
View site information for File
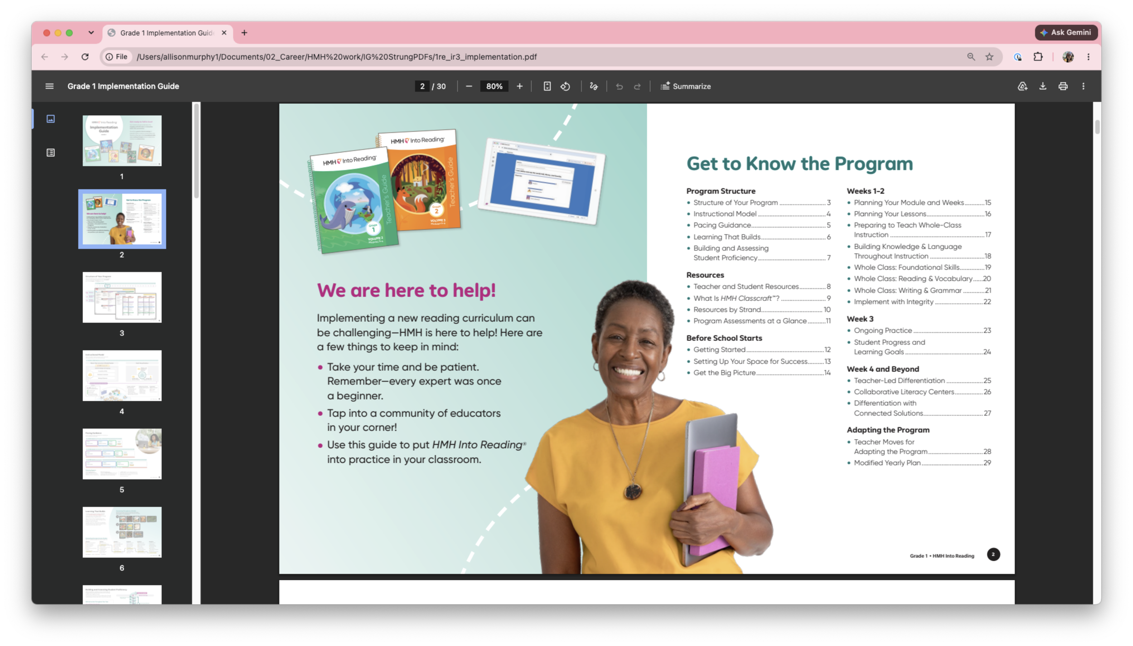tap(116, 57)
